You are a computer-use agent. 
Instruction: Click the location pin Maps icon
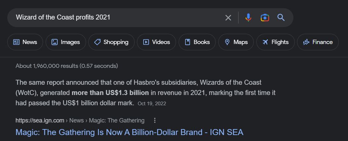[227, 42]
